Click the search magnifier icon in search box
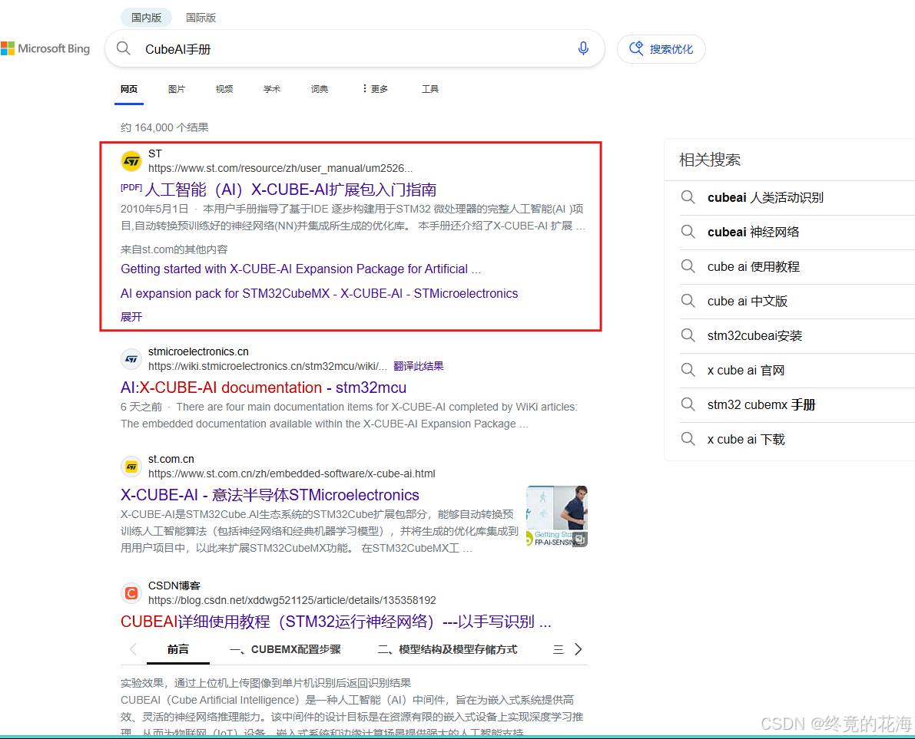 [x=123, y=48]
